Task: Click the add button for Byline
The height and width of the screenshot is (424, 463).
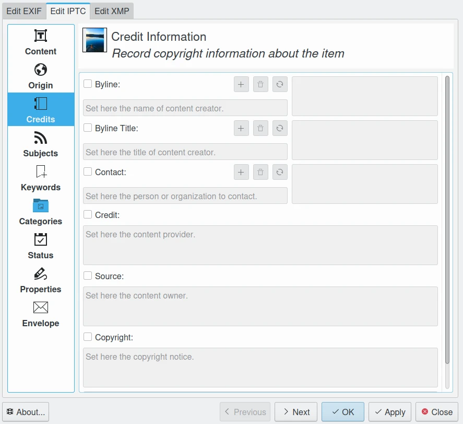Action: tap(241, 84)
